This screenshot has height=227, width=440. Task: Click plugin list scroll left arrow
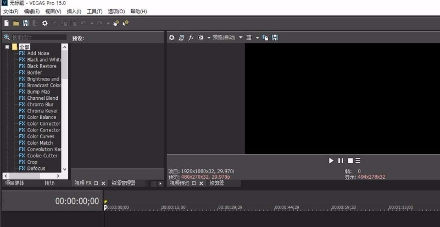6,176
